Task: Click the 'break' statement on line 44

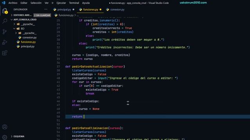Action: click(x=90, y=93)
